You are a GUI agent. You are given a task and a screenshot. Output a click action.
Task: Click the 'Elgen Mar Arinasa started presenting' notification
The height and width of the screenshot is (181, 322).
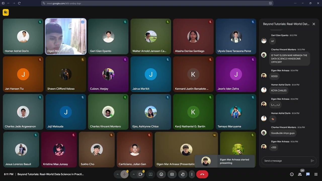[225, 161]
